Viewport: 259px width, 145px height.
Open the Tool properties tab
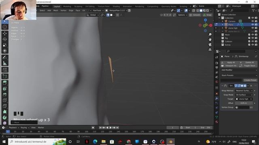pos(217,57)
